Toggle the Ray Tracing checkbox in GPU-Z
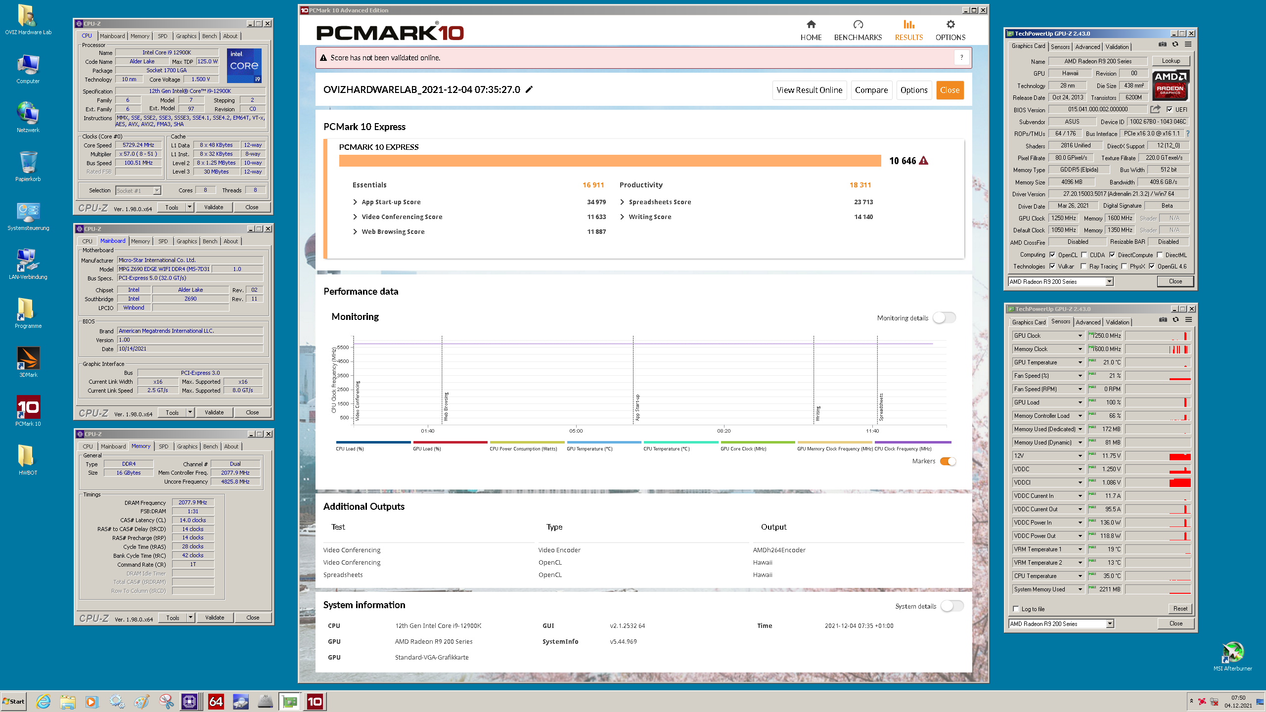 (x=1084, y=267)
